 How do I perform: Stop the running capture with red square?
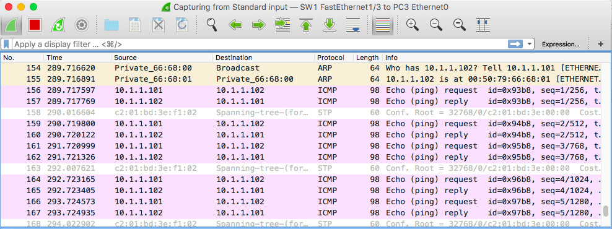pos(34,25)
